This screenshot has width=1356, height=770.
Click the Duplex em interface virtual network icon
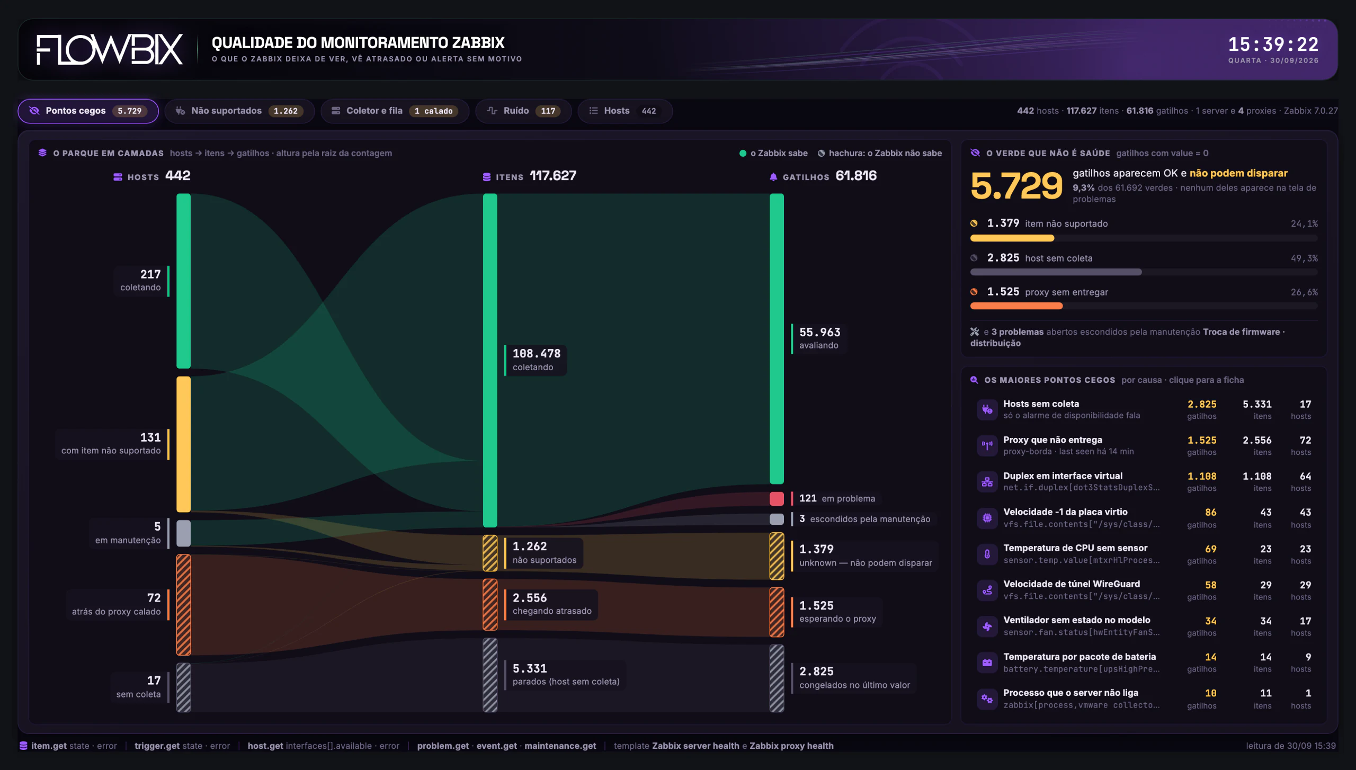pyautogui.click(x=987, y=481)
